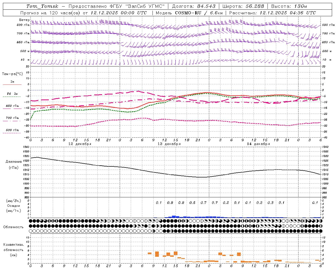Select the 12 декабря date label
Viewport: 336px width, 268px height.
[x=80, y=144]
